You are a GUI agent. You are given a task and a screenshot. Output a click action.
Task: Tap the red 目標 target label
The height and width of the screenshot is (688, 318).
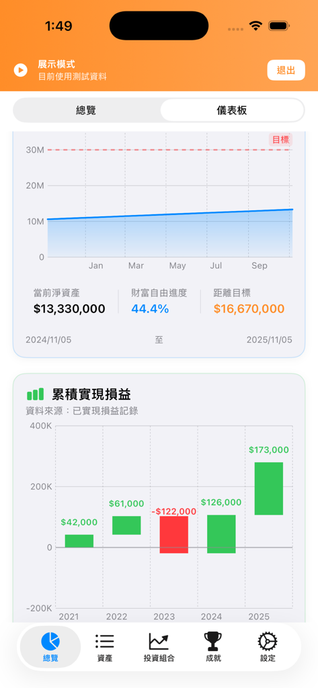click(x=280, y=140)
